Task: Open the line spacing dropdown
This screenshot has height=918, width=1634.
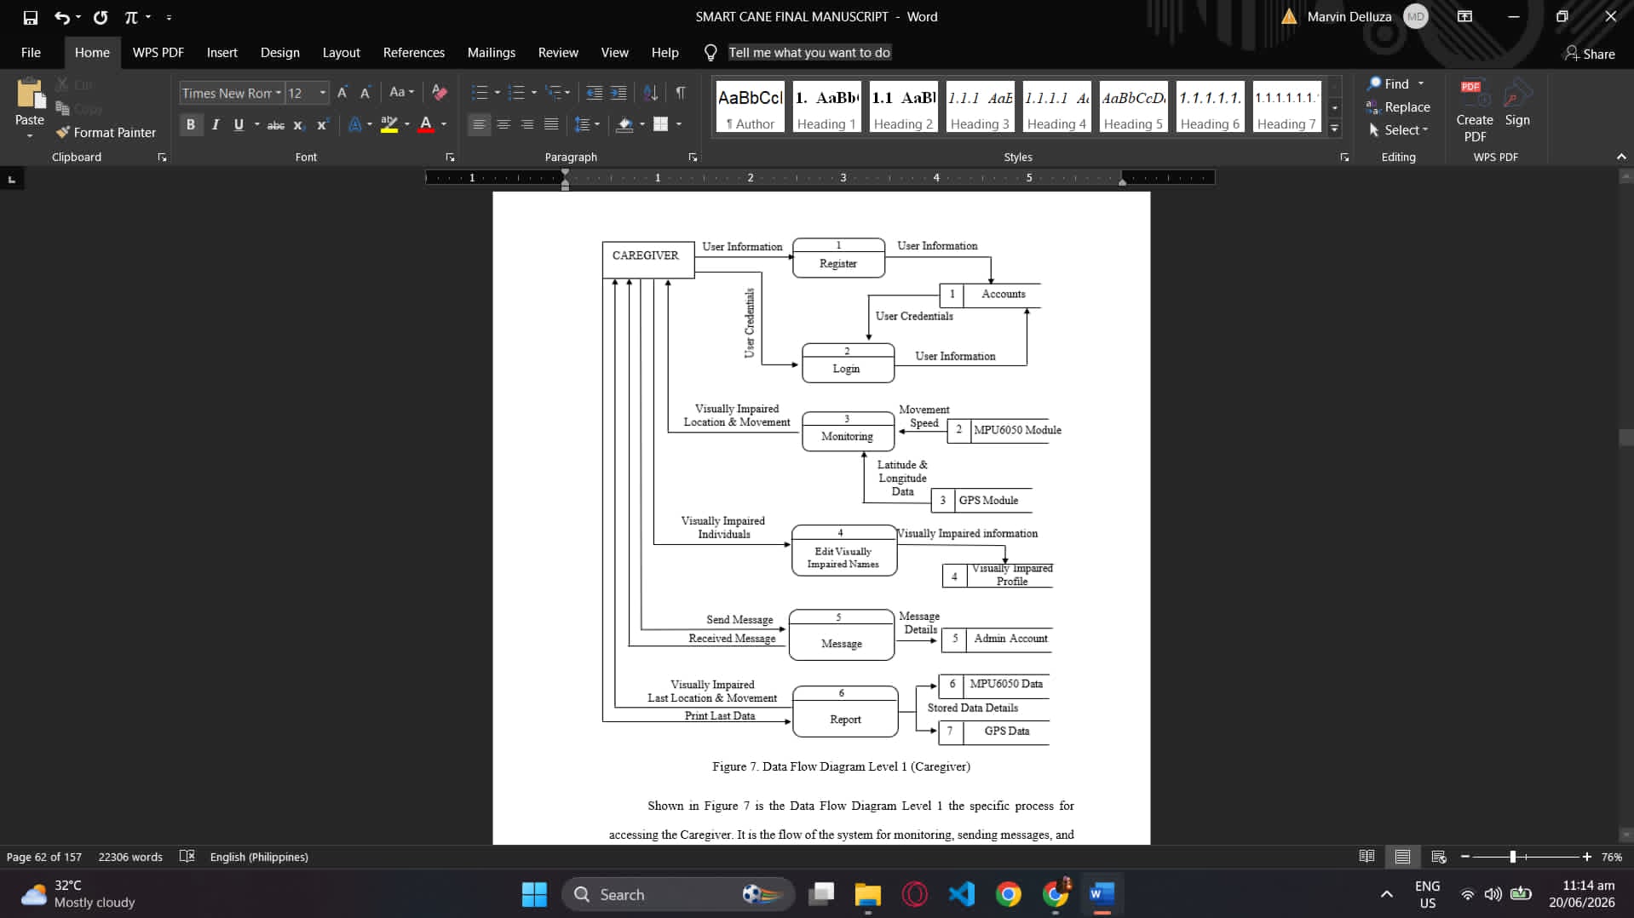Action: (x=587, y=124)
